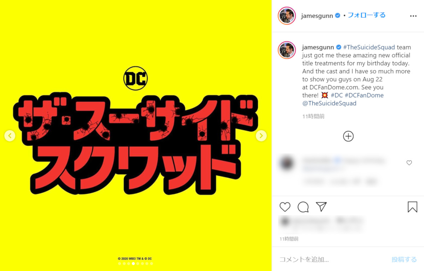Open jamesgunn's profile picture in the header

tap(287, 16)
